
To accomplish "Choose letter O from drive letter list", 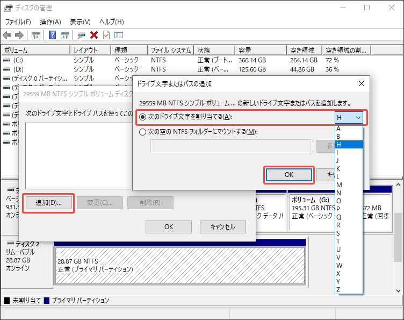I will [349, 201].
